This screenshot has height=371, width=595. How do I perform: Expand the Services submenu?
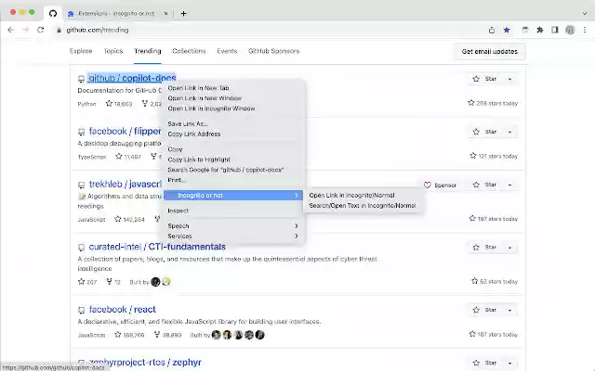(233, 237)
